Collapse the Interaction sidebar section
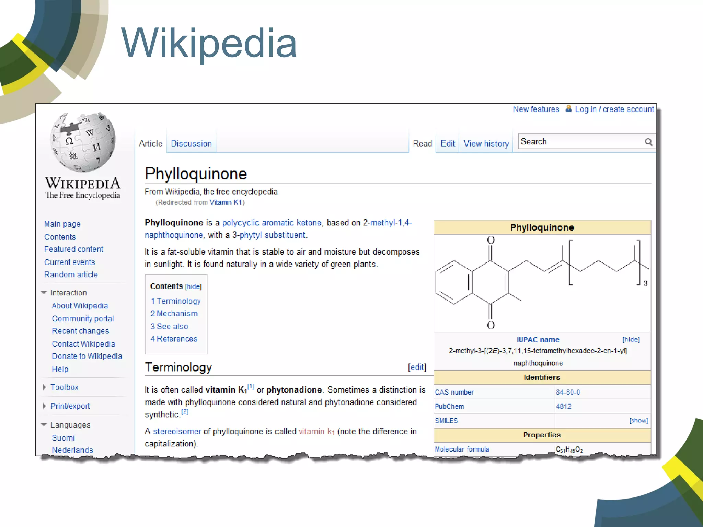 click(x=44, y=293)
